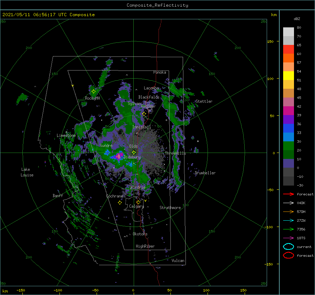Click the Limestone label
The image size is (315, 295).
tap(66, 135)
